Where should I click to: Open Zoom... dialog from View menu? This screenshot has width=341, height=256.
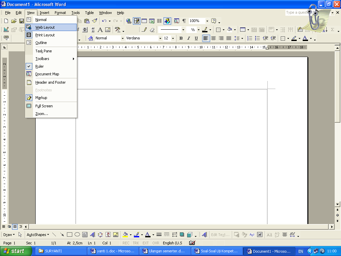coord(51,114)
